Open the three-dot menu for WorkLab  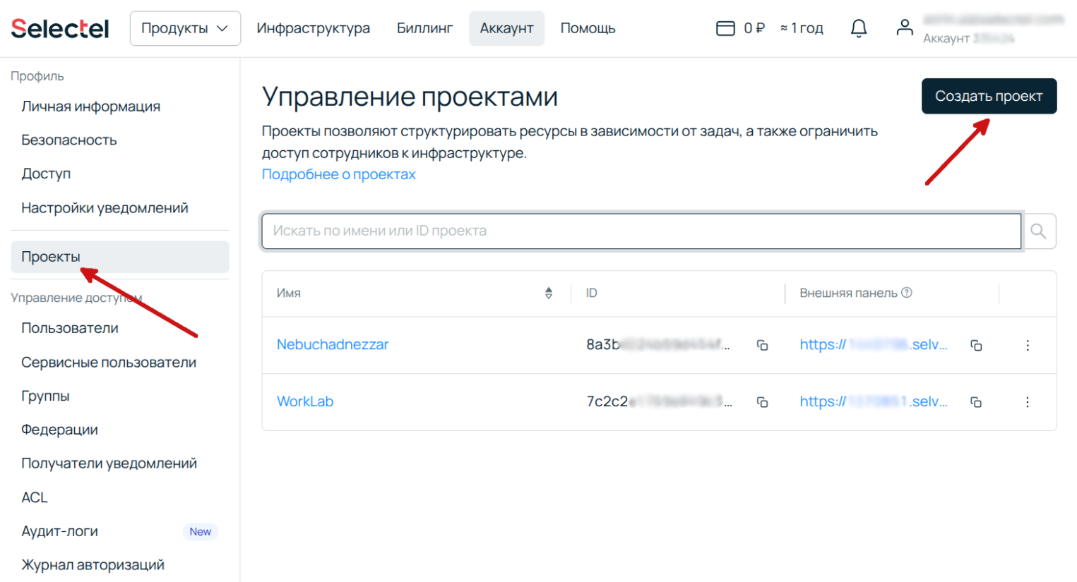[1028, 402]
